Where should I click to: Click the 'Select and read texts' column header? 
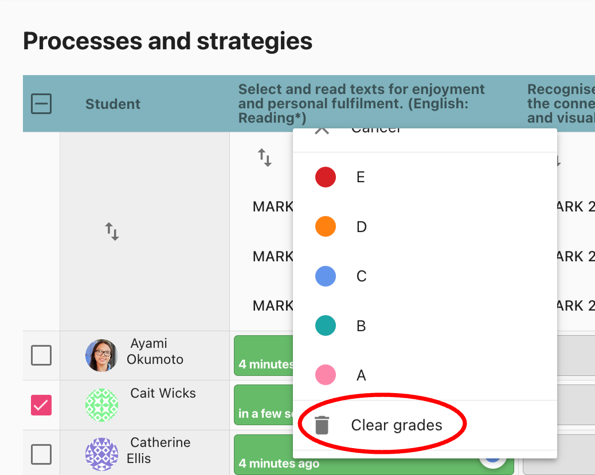(x=362, y=104)
